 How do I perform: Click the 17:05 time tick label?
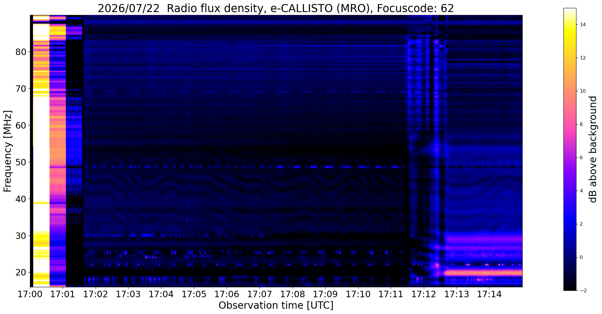[x=194, y=294]
